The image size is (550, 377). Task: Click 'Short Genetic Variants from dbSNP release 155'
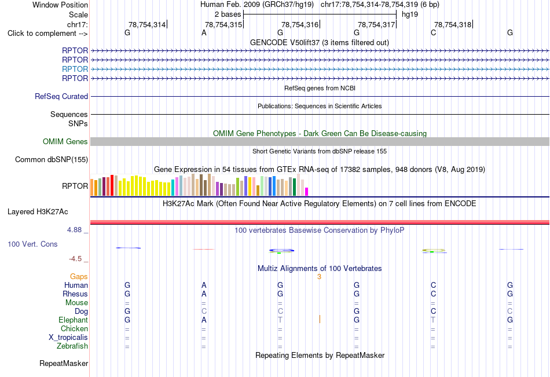click(320, 151)
